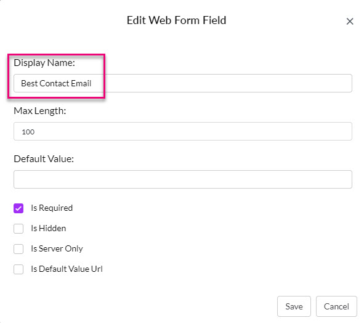Close the Edit Web Form Field dialog
Viewport: 364px width, 323px height.
(x=350, y=22)
